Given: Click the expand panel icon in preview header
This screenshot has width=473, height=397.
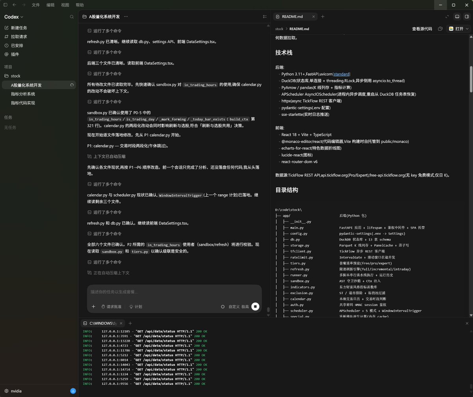Looking at the screenshot, I should pyautogui.click(x=447, y=17).
